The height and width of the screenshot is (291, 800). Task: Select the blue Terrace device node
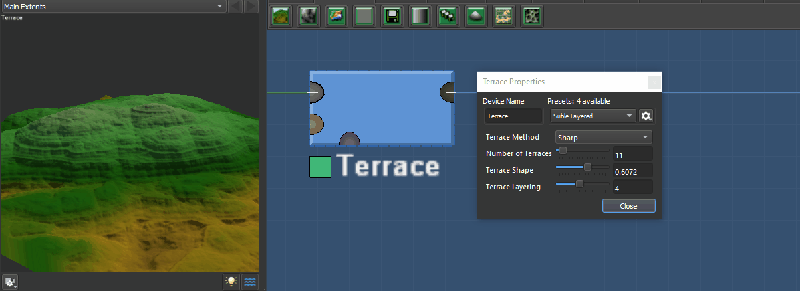click(382, 108)
